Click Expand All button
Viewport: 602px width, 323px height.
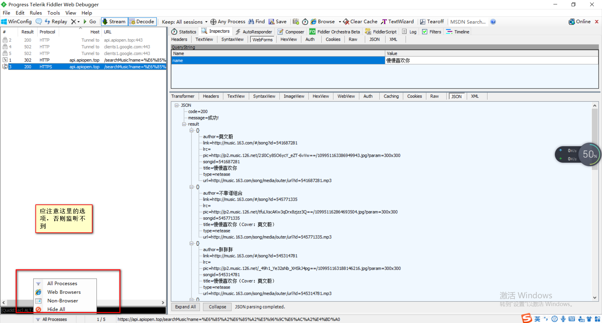[185, 307]
